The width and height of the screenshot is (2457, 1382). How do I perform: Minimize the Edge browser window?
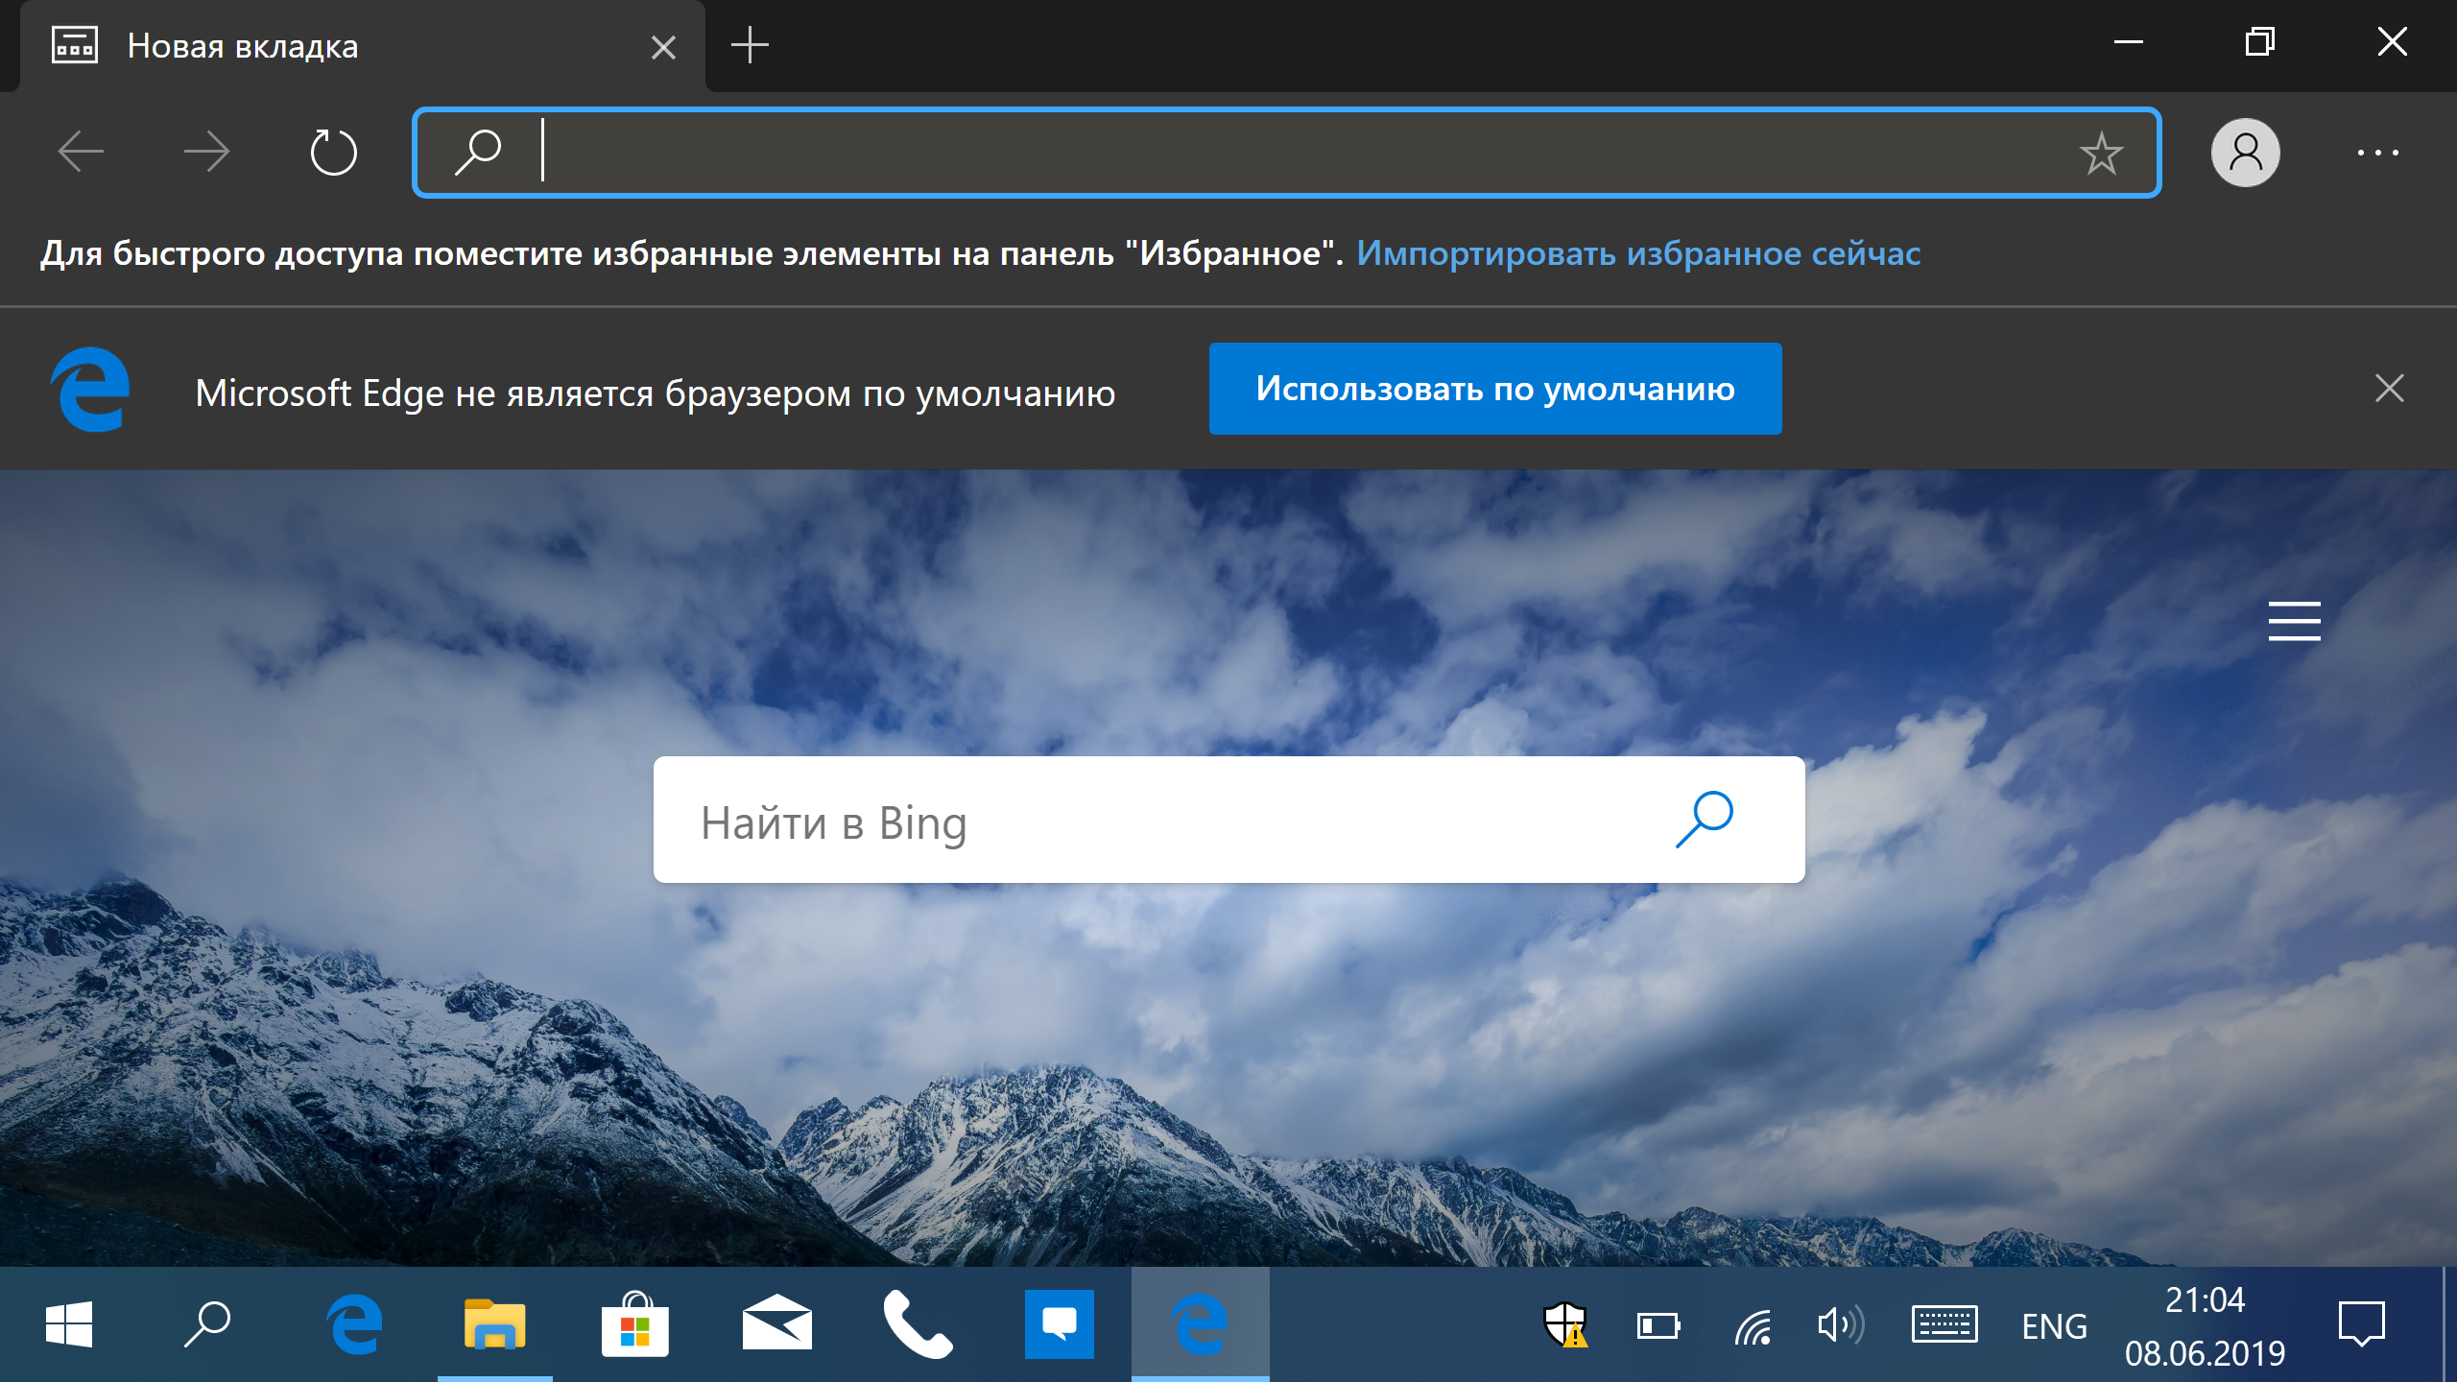2128,41
